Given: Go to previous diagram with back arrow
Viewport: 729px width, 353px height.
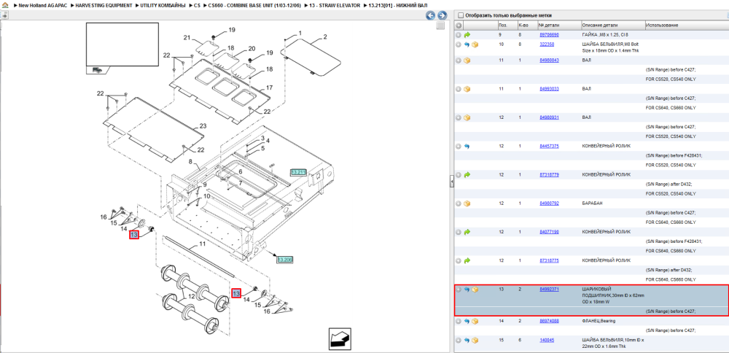Looking at the screenshot, I should [x=431, y=15].
